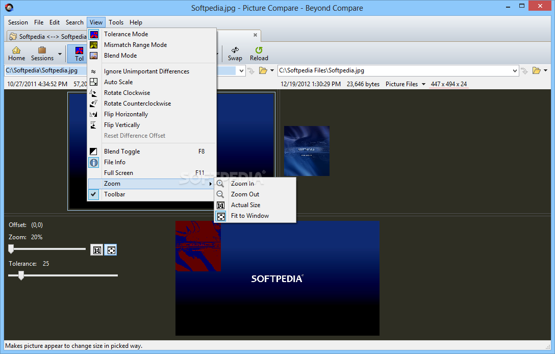Open the File menu
The height and width of the screenshot is (354, 555).
[39, 22]
